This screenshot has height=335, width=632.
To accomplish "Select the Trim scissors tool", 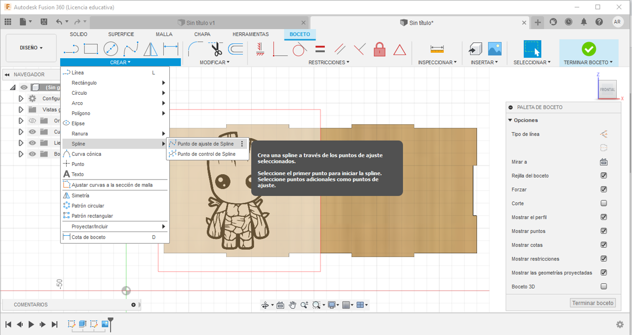I will [216, 49].
